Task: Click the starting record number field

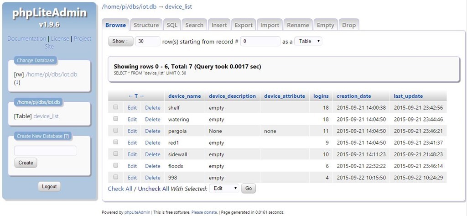Action: tap(260, 41)
